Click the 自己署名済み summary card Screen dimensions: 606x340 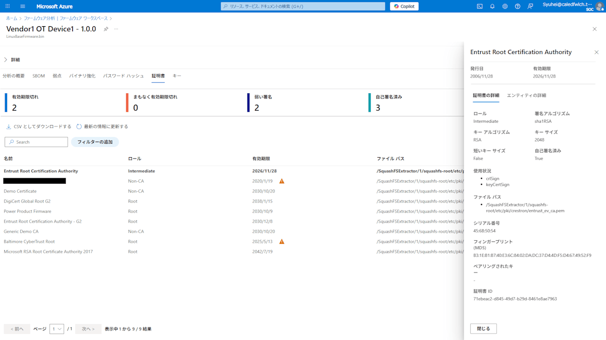[x=415, y=102]
